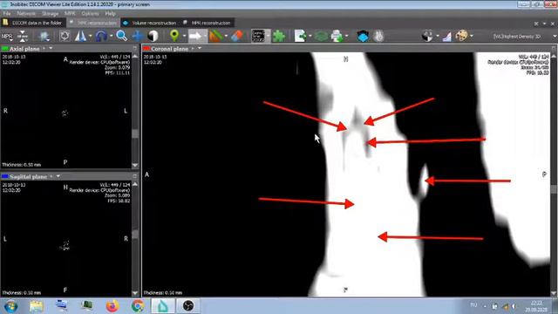Image resolution: width=558 pixels, height=314 pixels.
Task: Open the MPR menu
Action: [x=70, y=14]
